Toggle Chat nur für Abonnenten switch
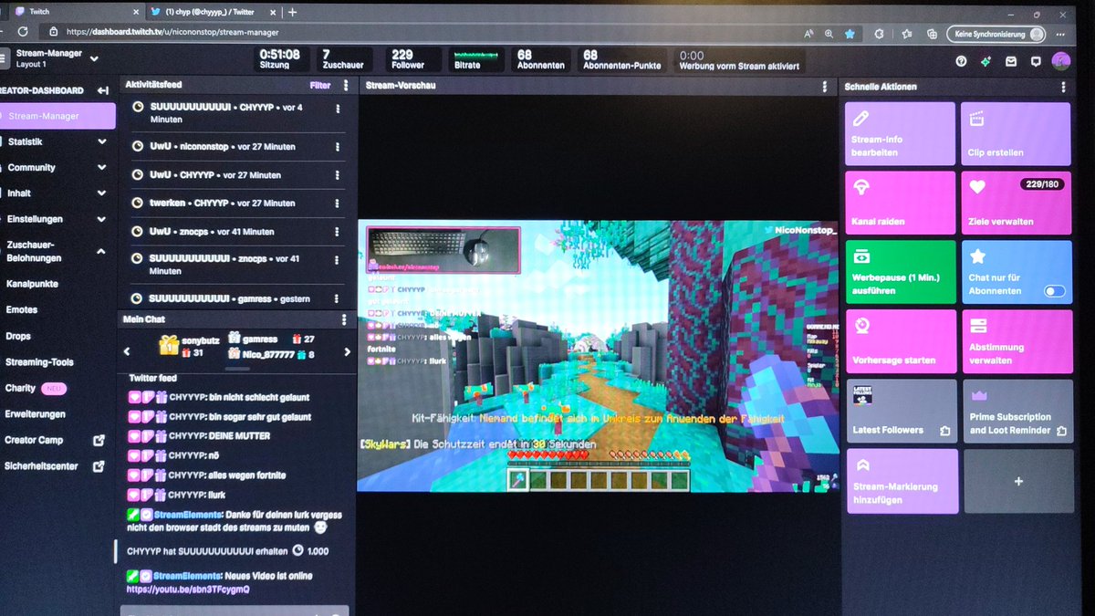The width and height of the screenshot is (1095, 616). tap(1055, 291)
